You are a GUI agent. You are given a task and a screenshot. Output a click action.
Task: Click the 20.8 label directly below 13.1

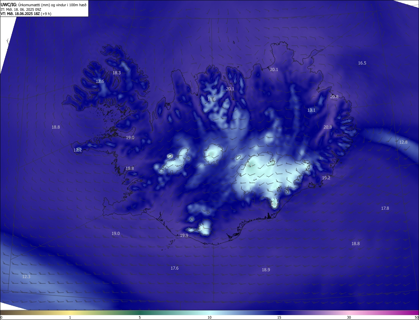[328, 127]
